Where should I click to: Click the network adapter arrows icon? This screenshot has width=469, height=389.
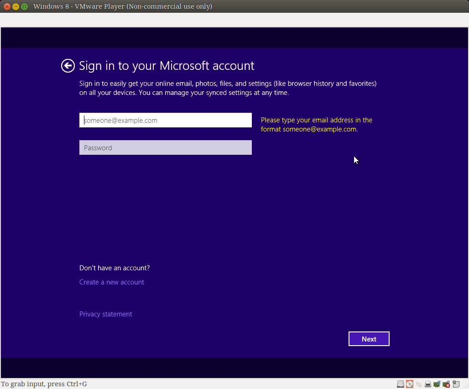(x=419, y=384)
